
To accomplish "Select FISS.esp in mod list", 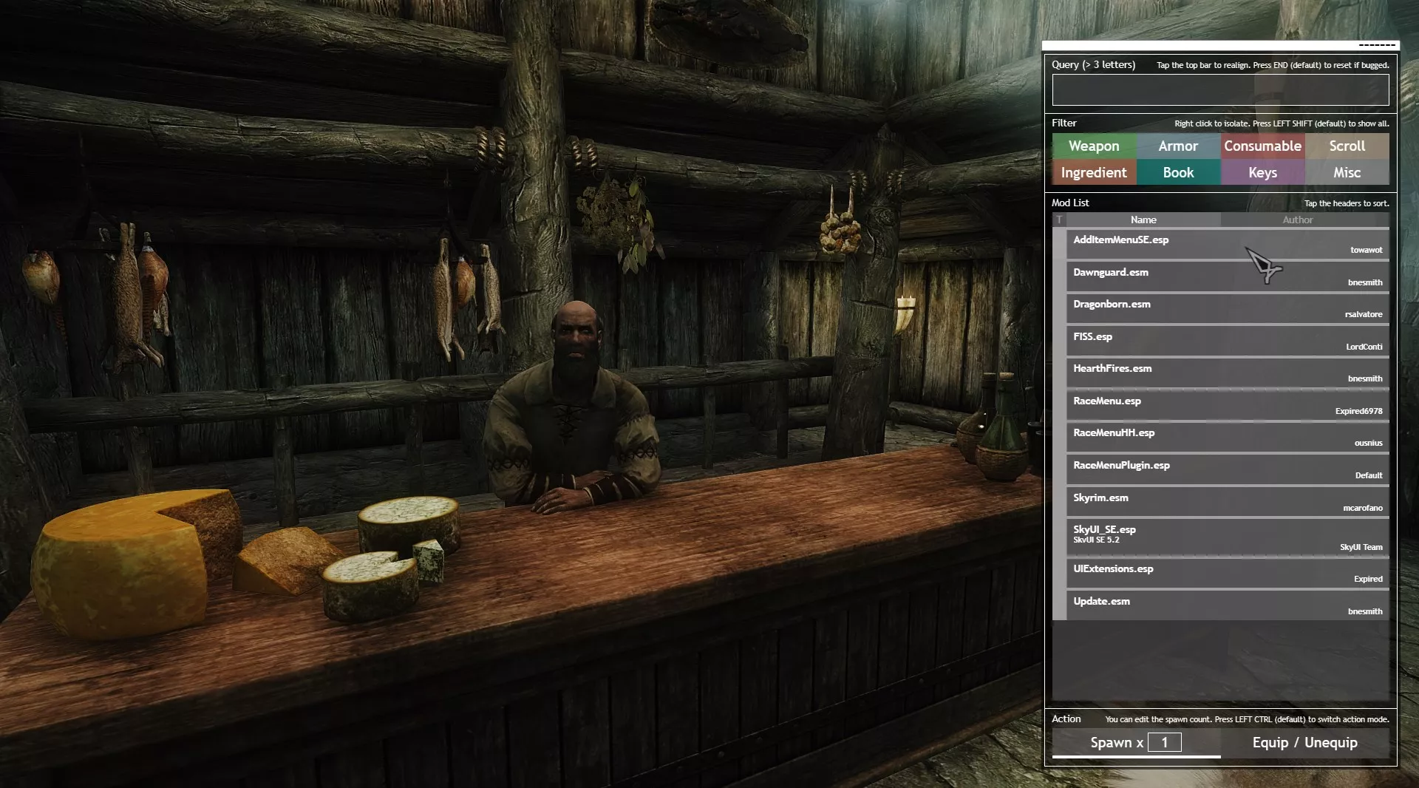I will tap(1228, 341).
